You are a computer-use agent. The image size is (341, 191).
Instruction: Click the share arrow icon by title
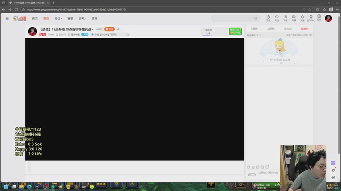[x=118, y=29]
